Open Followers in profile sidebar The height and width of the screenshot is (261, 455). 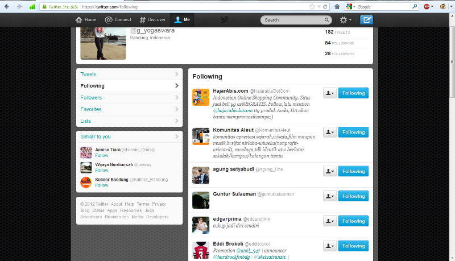click(x=130, y=98)
